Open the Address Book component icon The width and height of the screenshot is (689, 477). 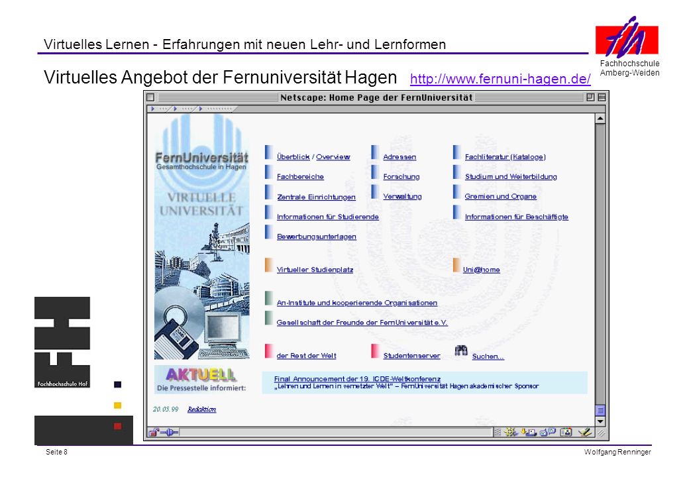(566, 432)
